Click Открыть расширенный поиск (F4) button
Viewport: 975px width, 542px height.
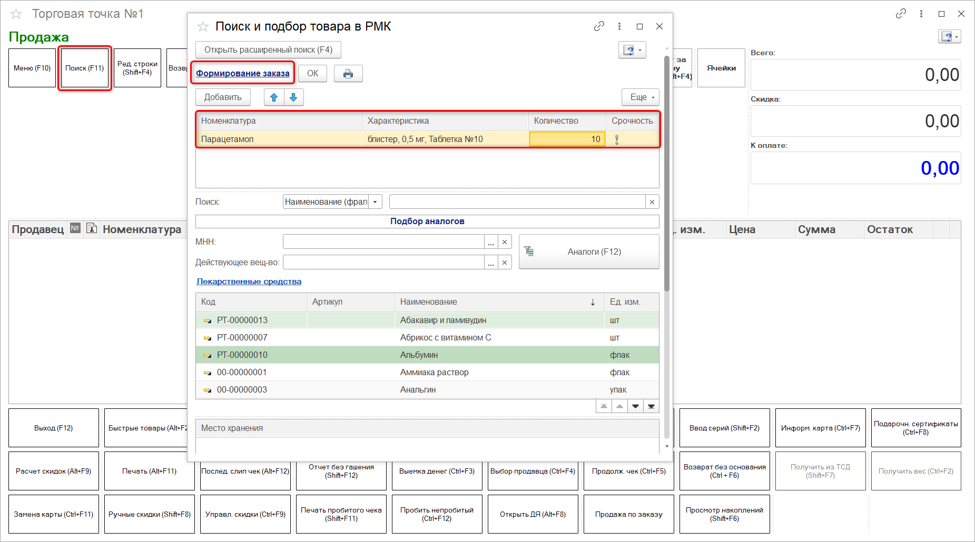point(268,50)
